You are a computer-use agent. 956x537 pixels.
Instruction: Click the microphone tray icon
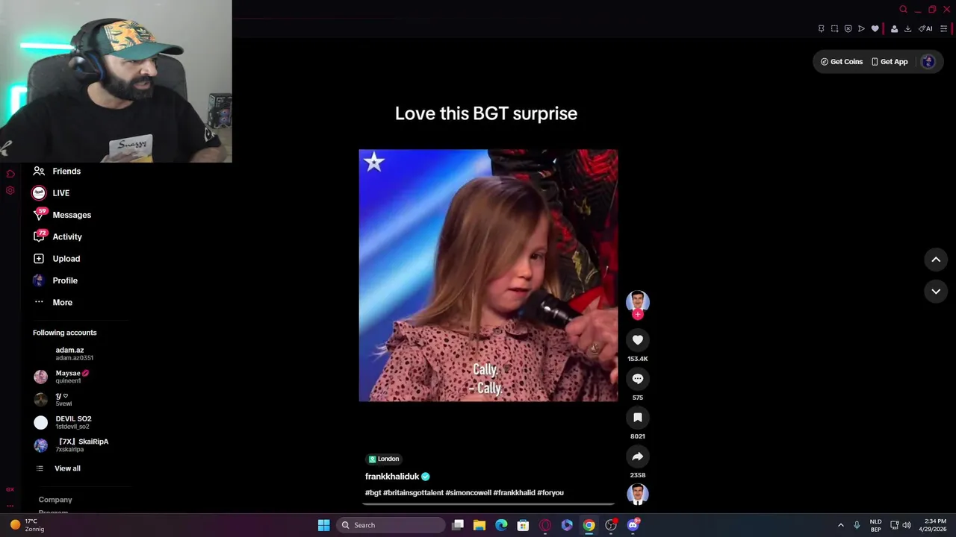[857, 525]
